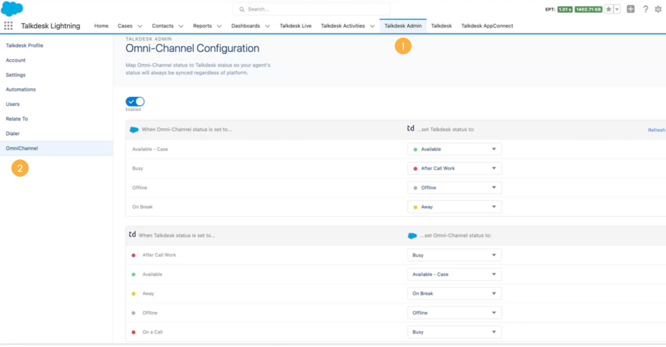Select the Talkdesk Admin tab

click(x=403, y=26)
